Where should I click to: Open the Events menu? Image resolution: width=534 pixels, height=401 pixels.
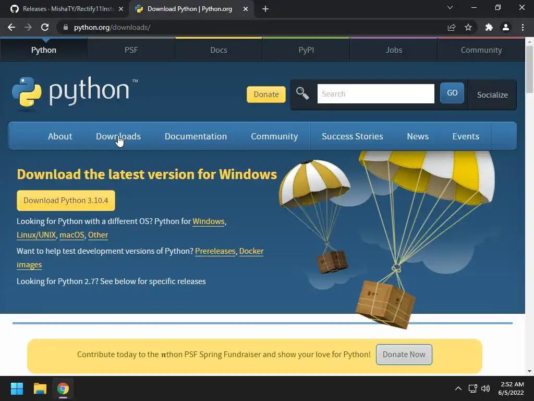466,136
